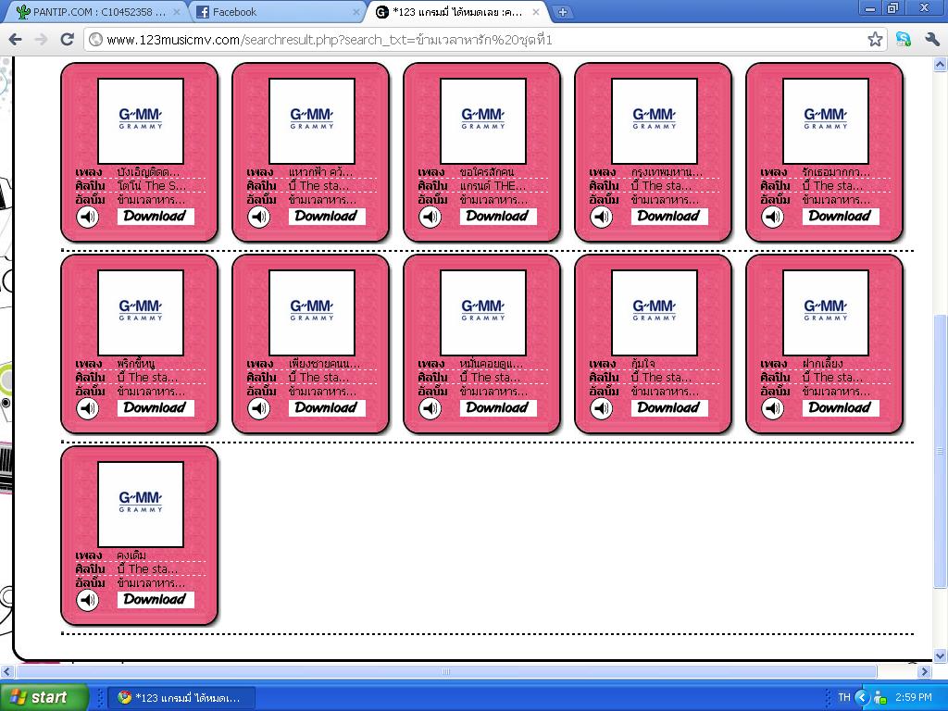Focus the 123musicmv.com address bar
The image size is (948, 711).
coord(485,40)
